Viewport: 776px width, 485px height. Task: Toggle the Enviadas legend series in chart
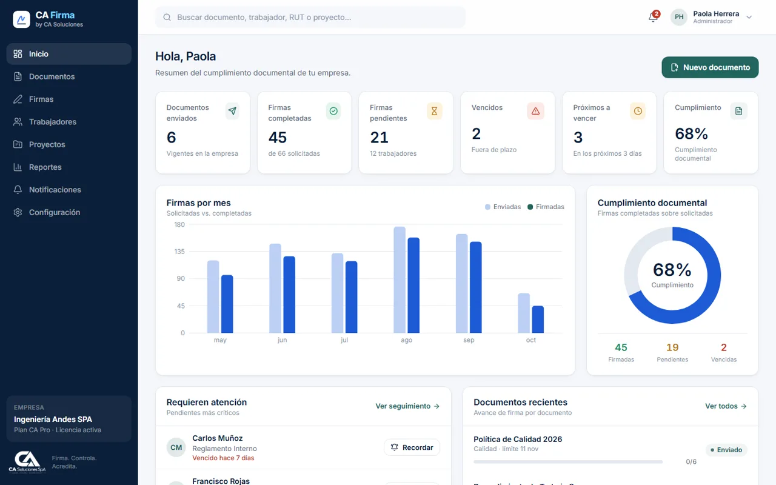(x=503, y=207)
